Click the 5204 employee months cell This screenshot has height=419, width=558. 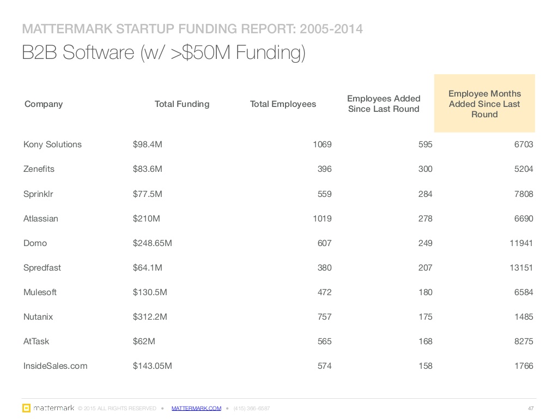coord(524,169)
